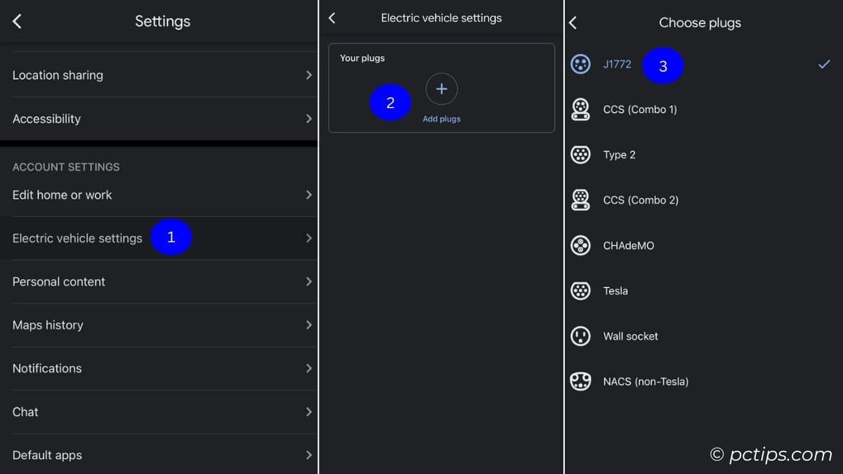Tap the Add plugs link text
The height and width of the screenshot is (474, 843).
[x=441, y=119]
